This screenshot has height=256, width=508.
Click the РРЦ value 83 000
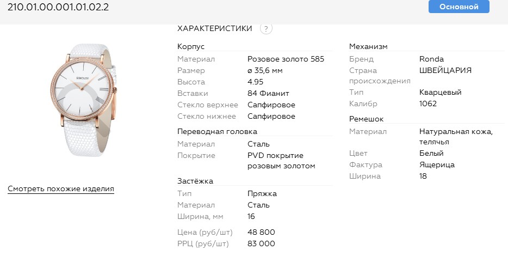tap(261, 243)
